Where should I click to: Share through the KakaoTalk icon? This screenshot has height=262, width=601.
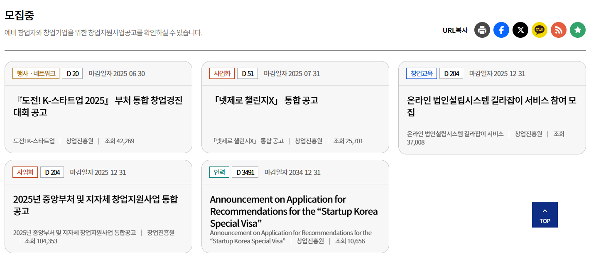point(539,29)
